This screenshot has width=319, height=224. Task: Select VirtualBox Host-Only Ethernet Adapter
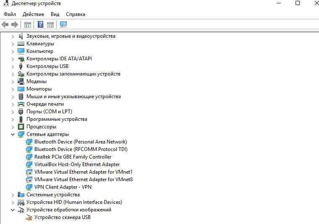point(77,164)
